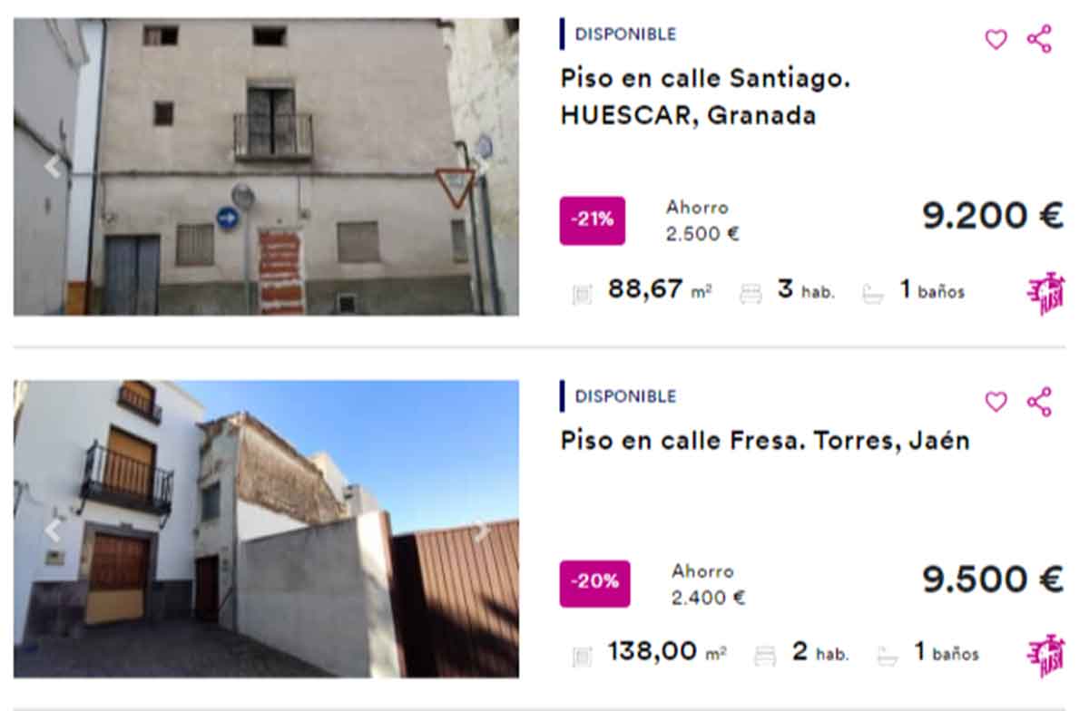The image size is (1089, 711).
Task: Show next photo of Torres property
Action: tap(482, 531)
